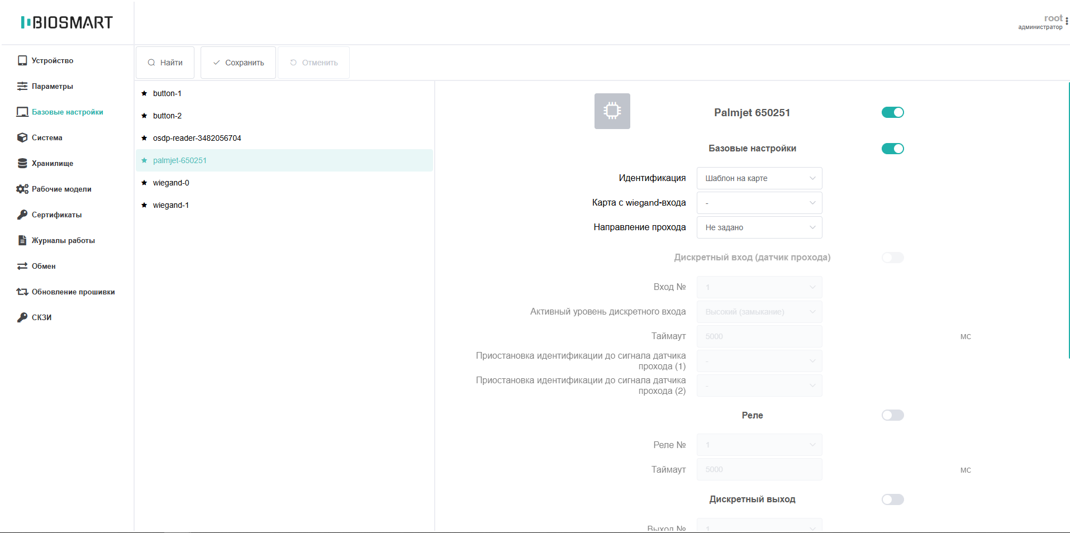Screen dimensions: 1070x533
Task: Select wiegand-0 in the device list
Action: pyautogui.click(x=284, y=183)
